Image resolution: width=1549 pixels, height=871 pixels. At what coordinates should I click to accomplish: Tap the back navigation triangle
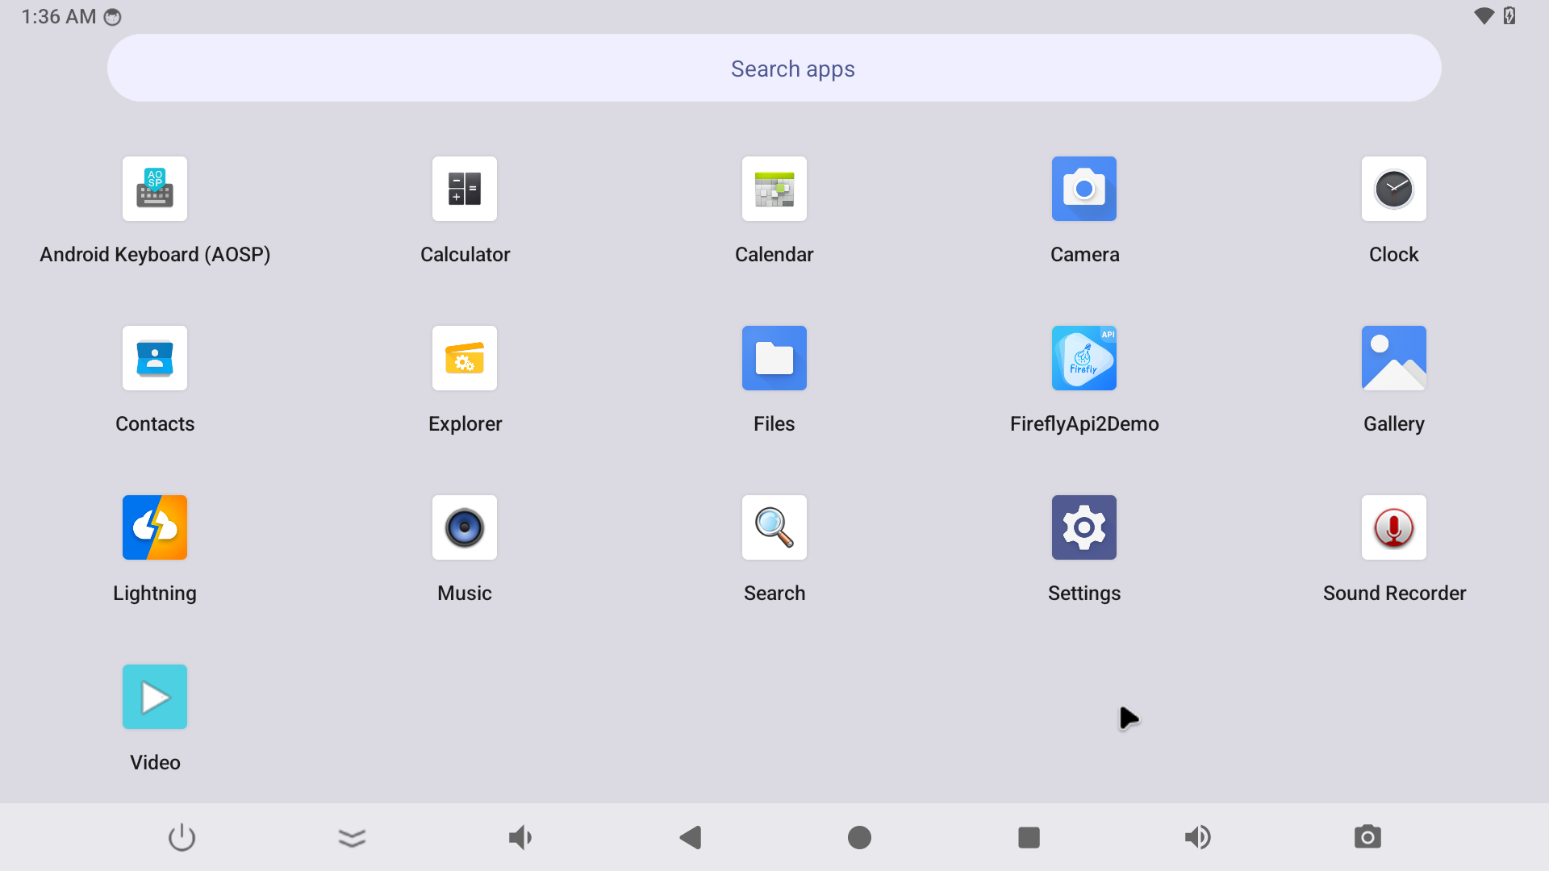pyautogui.click(x=691, y=838)
